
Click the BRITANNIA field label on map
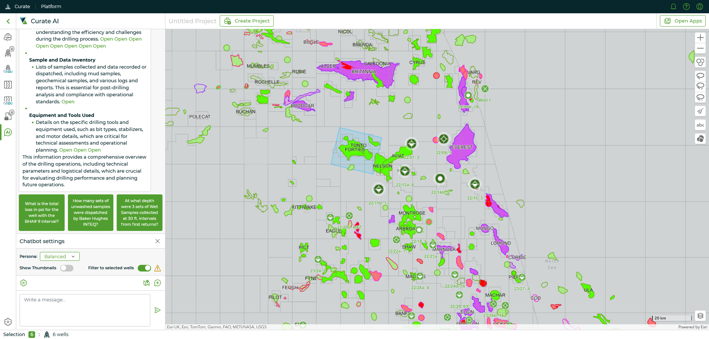pyautogui.click(x=364, y=72)
